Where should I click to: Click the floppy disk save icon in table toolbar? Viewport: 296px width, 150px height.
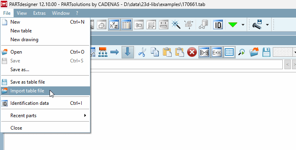pos(266,52)
